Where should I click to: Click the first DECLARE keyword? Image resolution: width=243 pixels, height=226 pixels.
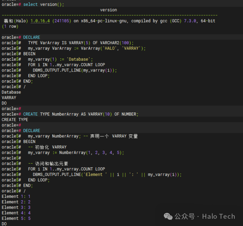pos(32,37)
